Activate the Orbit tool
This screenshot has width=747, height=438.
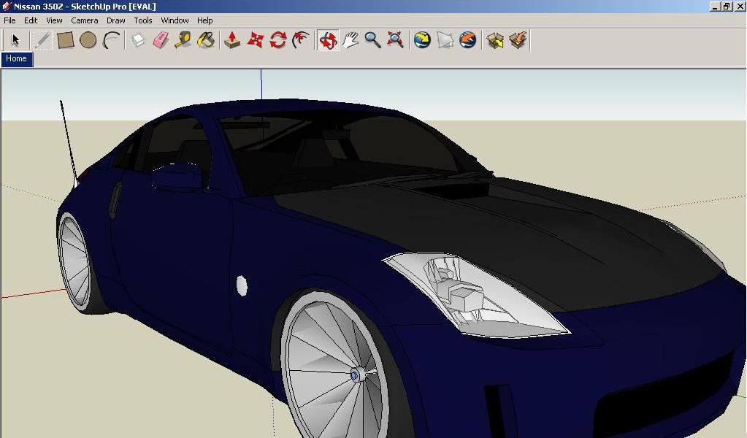point(328,40)
